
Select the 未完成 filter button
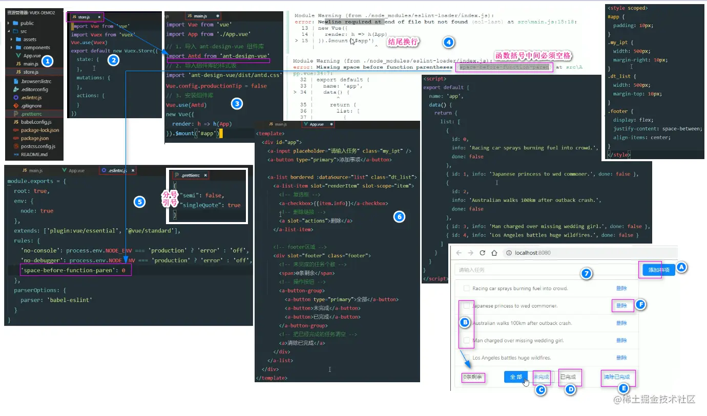pos(542,377)
